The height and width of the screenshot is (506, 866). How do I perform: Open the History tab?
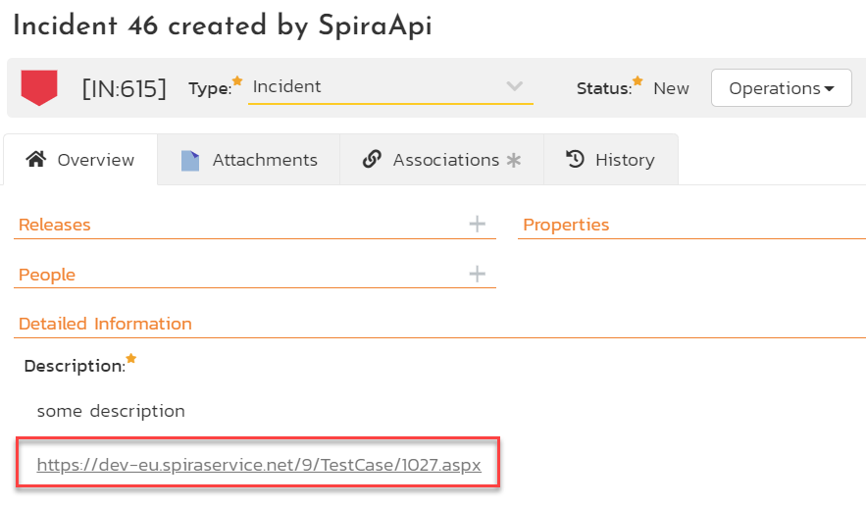pyautogui.click(x=624, y=160)
